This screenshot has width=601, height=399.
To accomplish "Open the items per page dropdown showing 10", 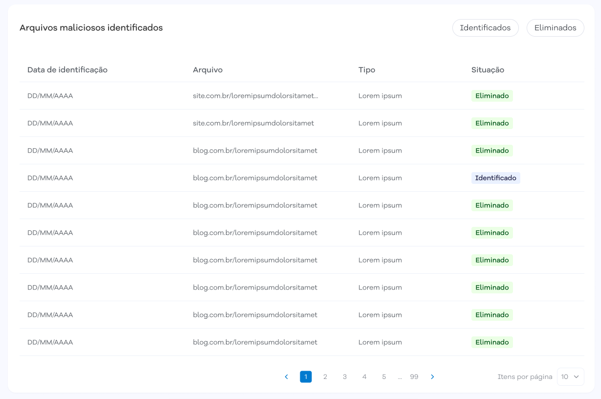I will [570, 377].
